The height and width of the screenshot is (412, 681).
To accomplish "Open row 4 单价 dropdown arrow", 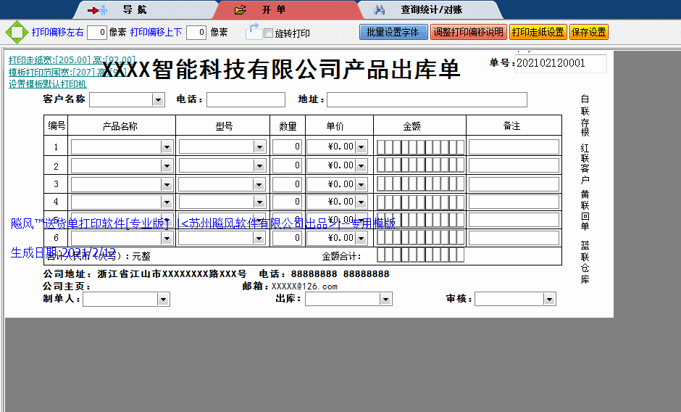I will (362, 202).
